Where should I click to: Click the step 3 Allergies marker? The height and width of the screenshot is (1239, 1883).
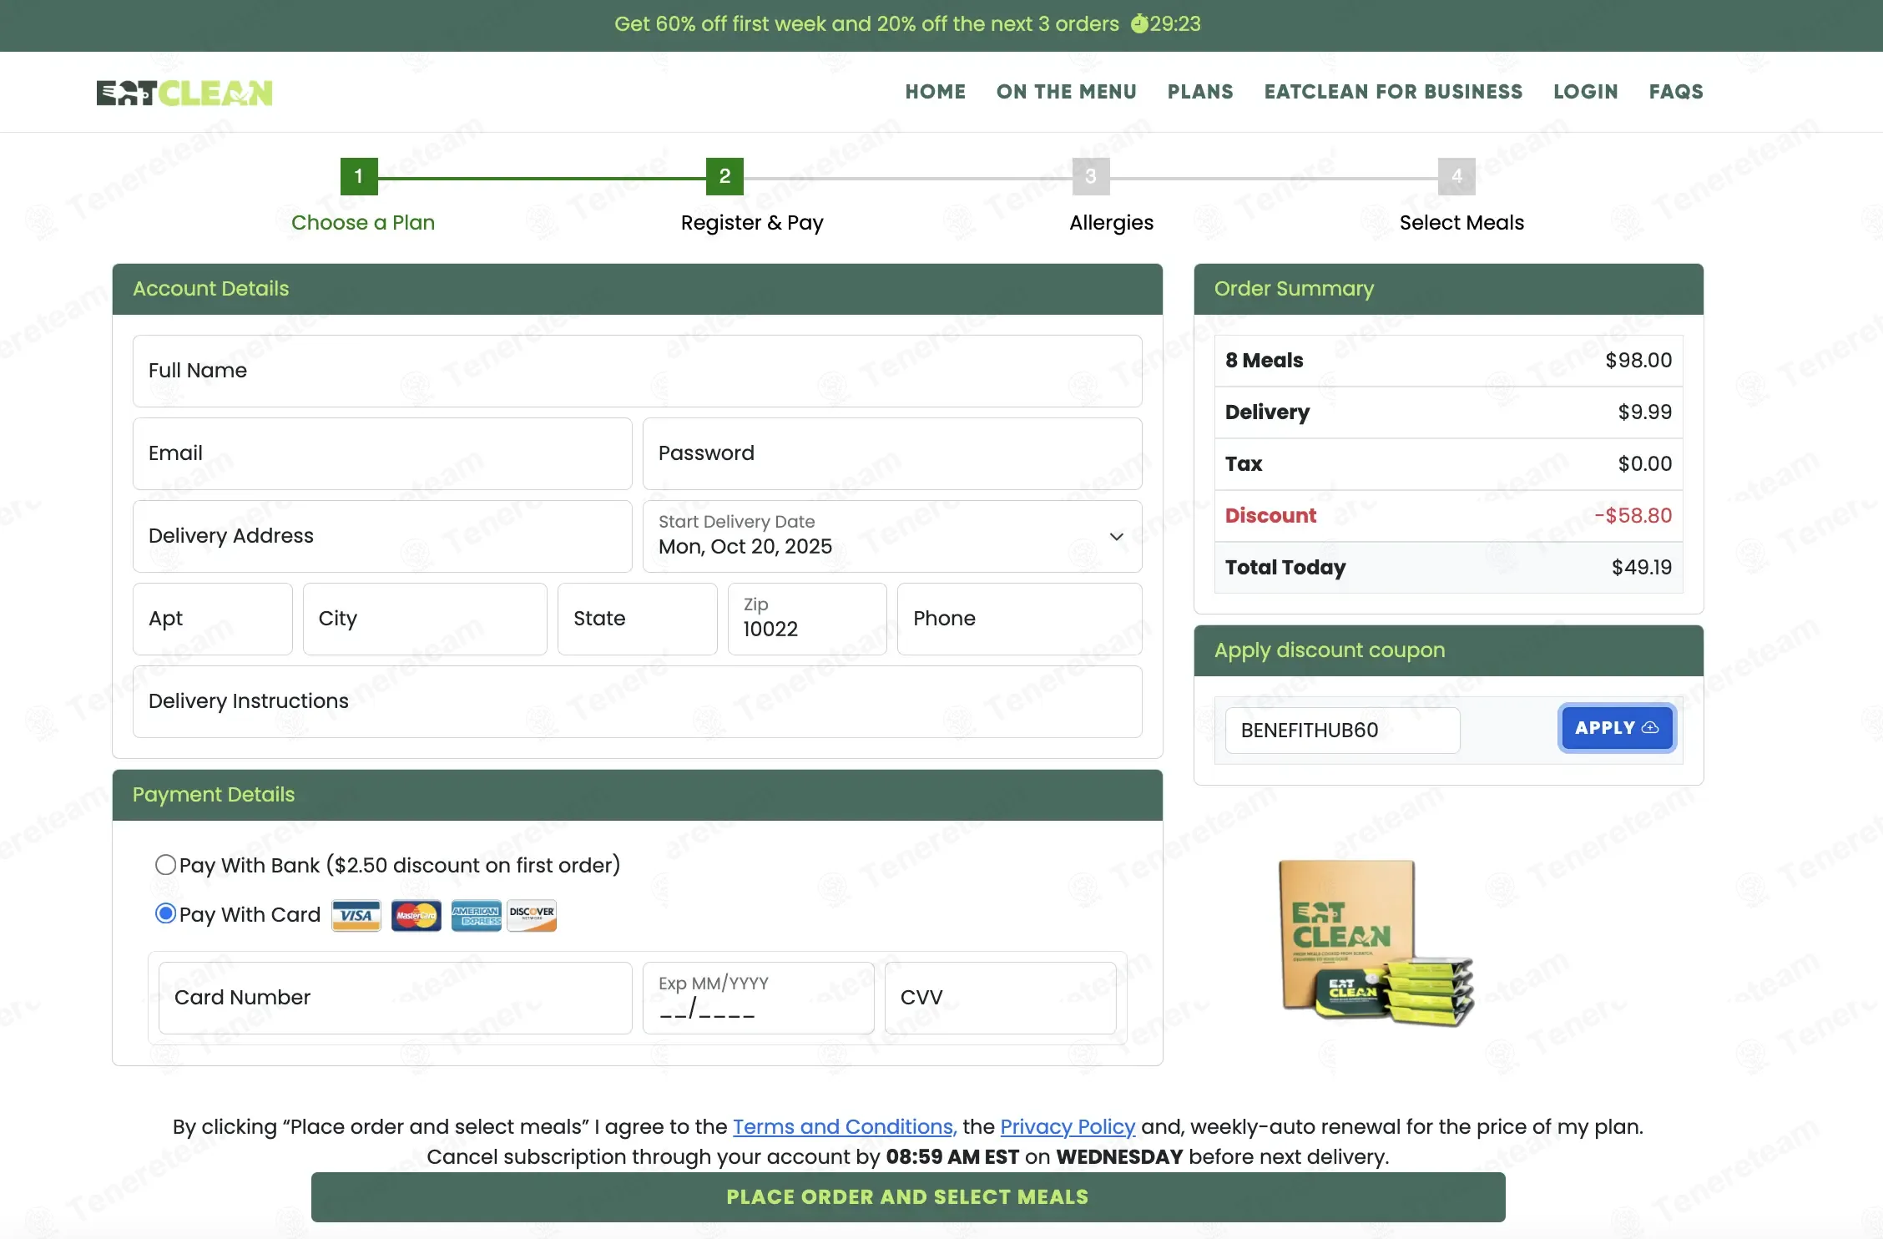[x=1090, y=176]
